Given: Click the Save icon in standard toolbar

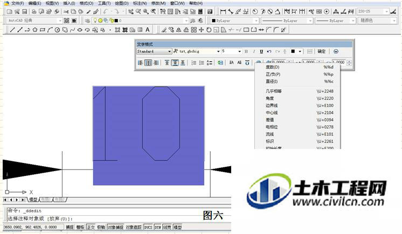Looking at the screenshot, I should tap(24, 11).
